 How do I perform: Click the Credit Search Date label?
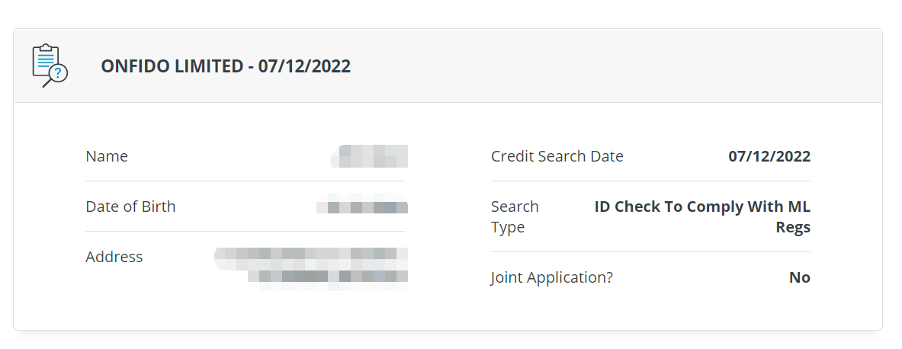click(557, 156)
